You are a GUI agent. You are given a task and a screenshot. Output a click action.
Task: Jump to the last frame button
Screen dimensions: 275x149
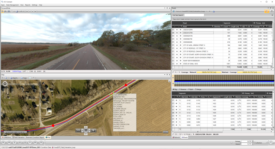[x=41, y=143]
